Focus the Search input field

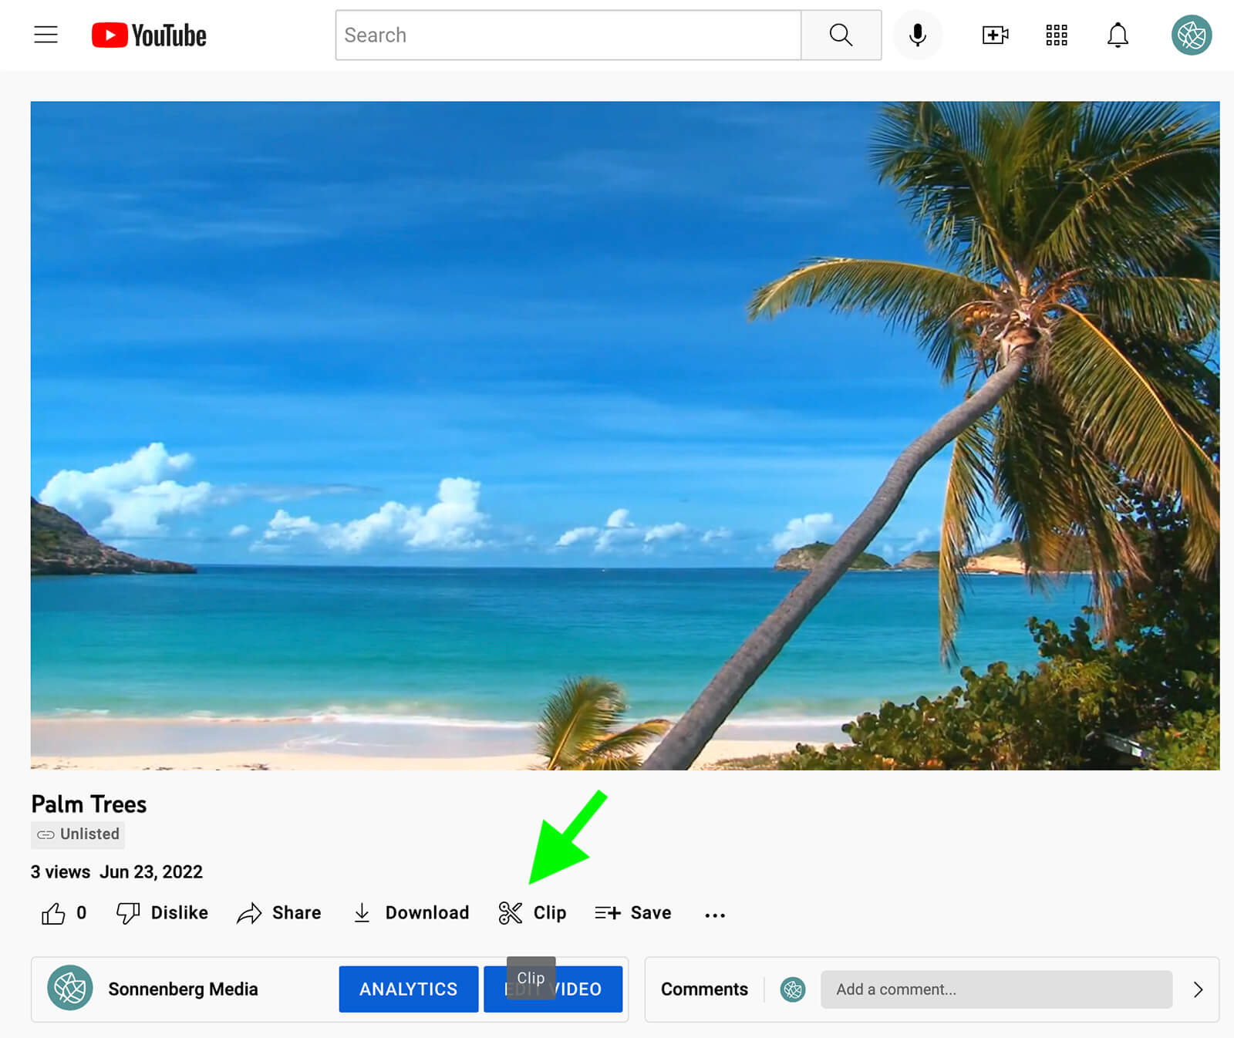[568, 35]
